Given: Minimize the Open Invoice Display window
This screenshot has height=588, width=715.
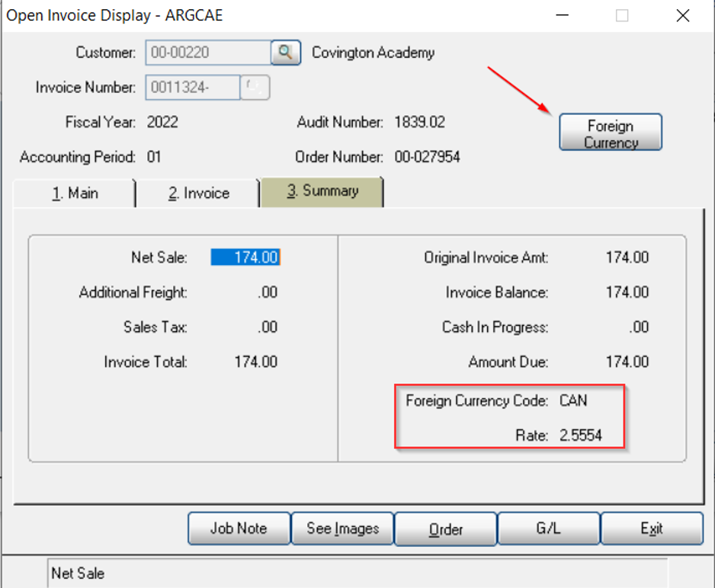Looking at the screenshot, I should click(x=563, y=16).
